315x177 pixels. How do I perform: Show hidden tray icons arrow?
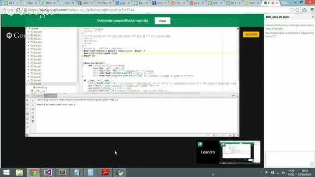261,173
